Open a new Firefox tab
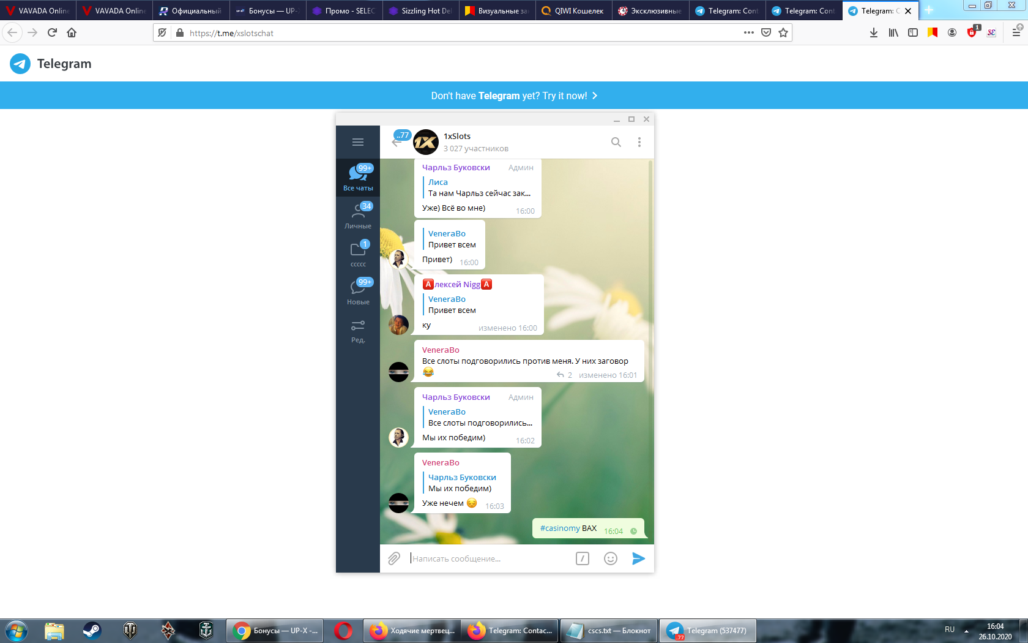This screenshot has width=1028, height=643. [x=929, y=10]
